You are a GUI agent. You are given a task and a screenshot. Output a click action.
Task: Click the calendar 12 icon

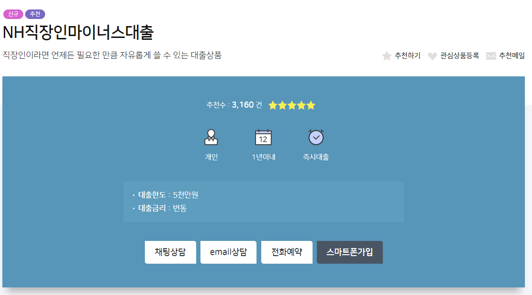(x=263, y=137)
